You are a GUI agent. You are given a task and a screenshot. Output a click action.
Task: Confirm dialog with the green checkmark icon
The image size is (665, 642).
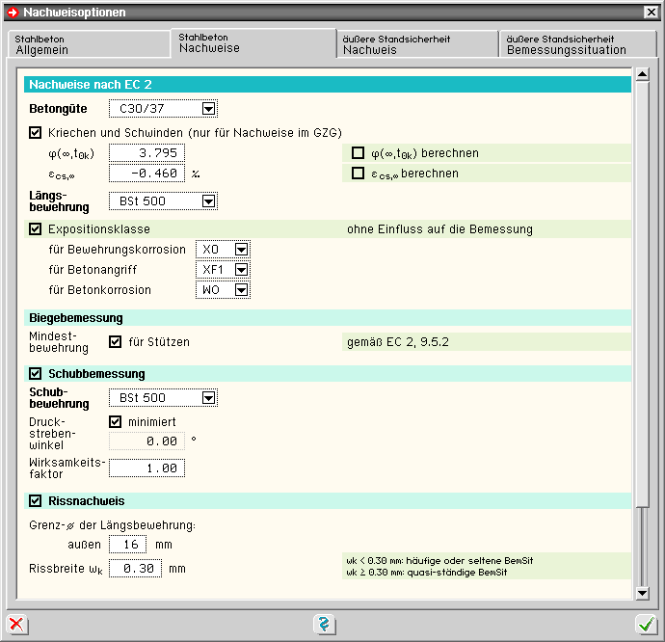646,624
